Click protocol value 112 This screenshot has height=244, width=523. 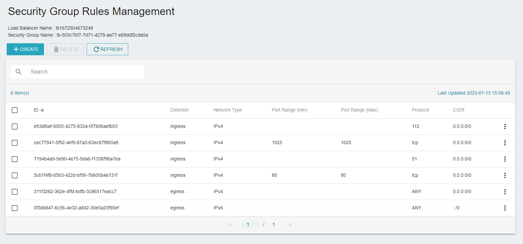click(415, 126)
